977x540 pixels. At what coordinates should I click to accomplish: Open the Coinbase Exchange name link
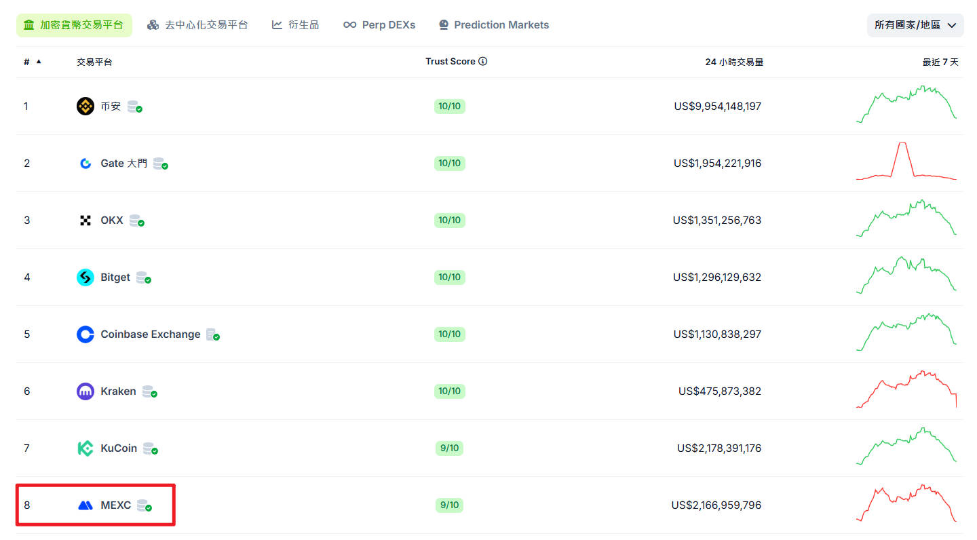(150, 334)
